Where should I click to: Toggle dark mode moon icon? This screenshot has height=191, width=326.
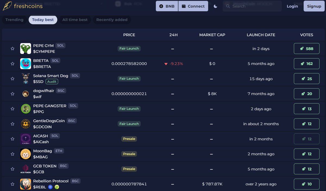coord(215,6)
